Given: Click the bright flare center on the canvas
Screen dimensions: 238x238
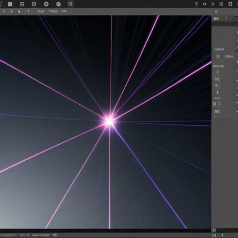Looking at the screenshot, I should click(x=109, y=122).
